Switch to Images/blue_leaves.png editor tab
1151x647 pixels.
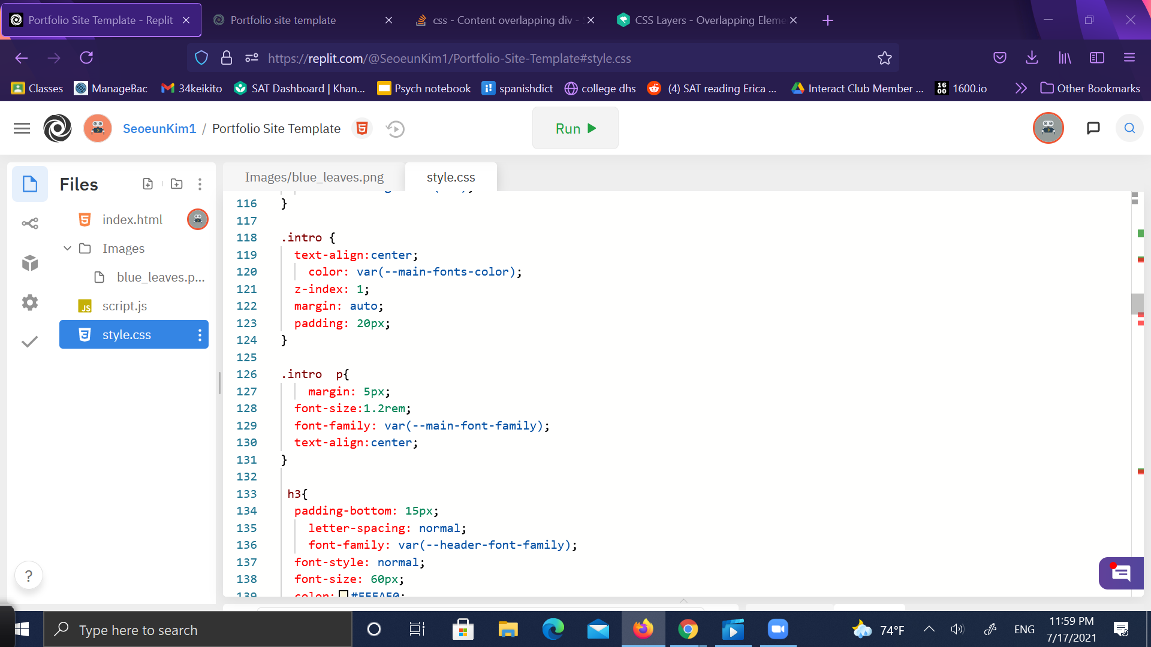click(314, 177)
